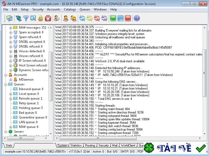Expand the Viruses refused node
Image resolution: width=209 pixels, height=156 pixels.
tap(11, 56)
